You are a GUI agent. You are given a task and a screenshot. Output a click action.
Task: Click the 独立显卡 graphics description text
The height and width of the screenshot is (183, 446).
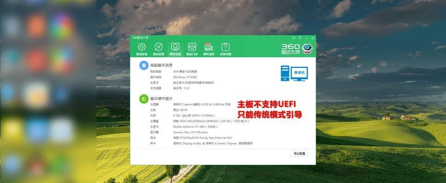pos(194,82)
